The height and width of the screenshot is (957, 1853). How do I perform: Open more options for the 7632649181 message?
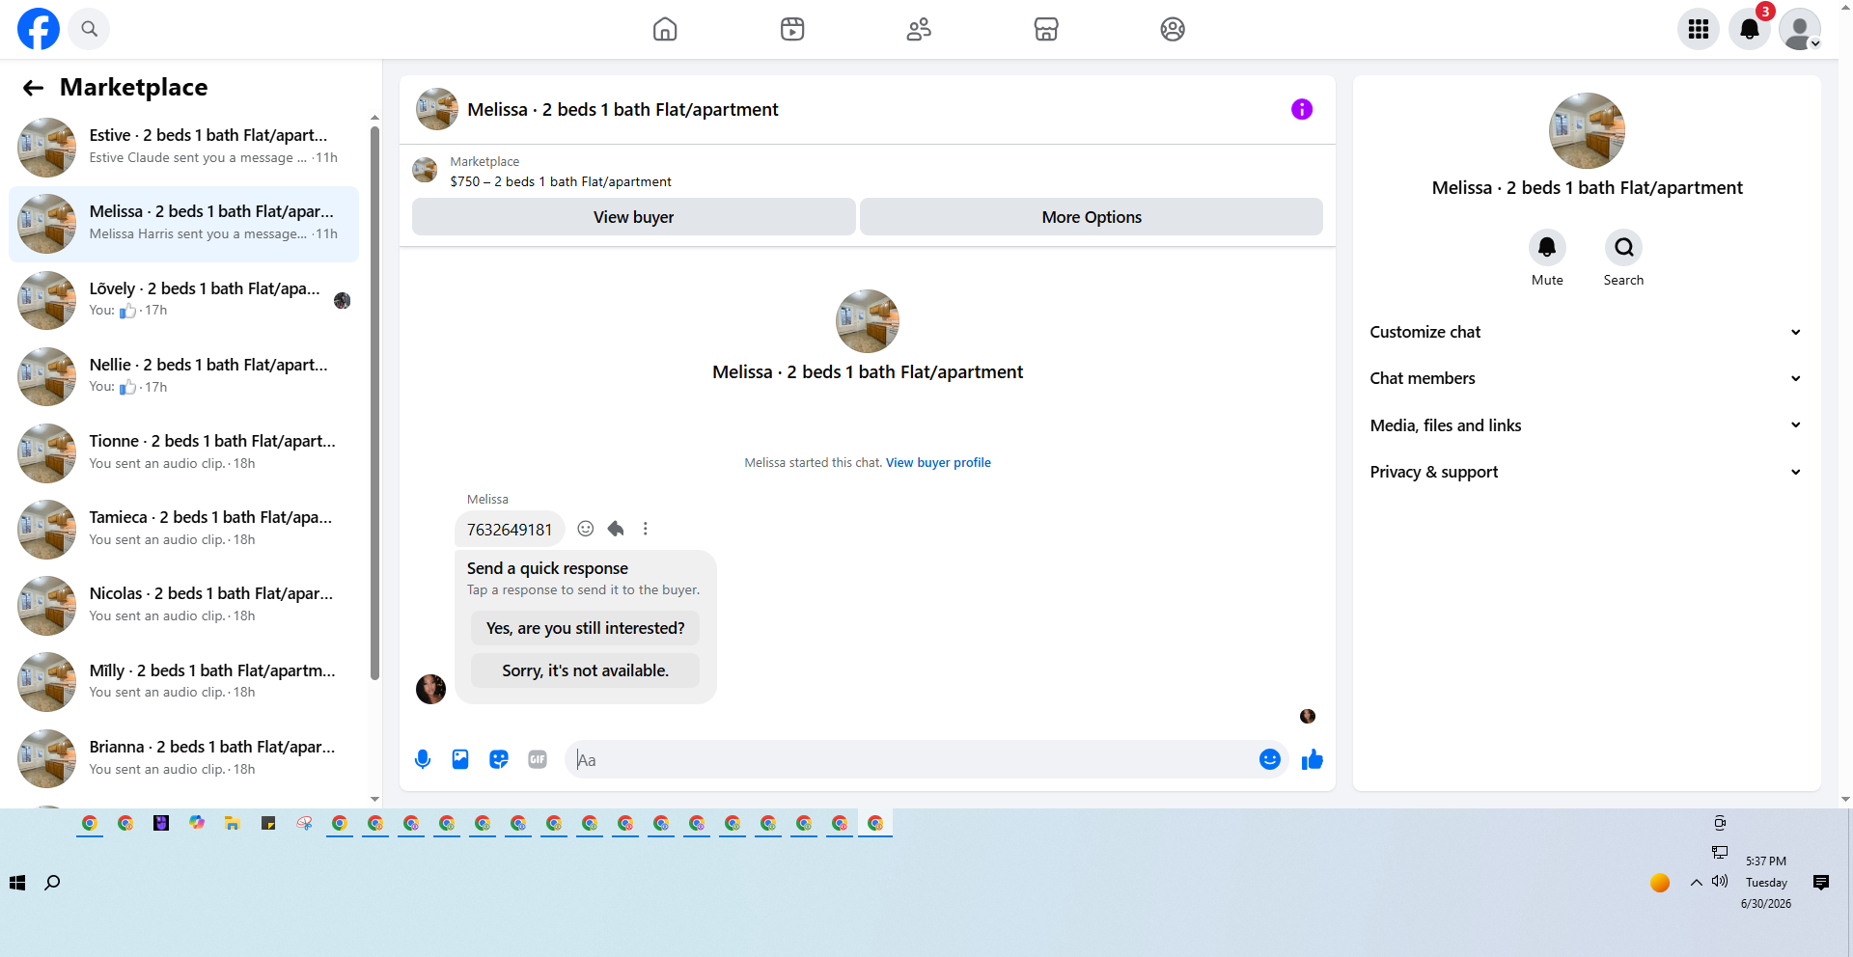[646, 529]
